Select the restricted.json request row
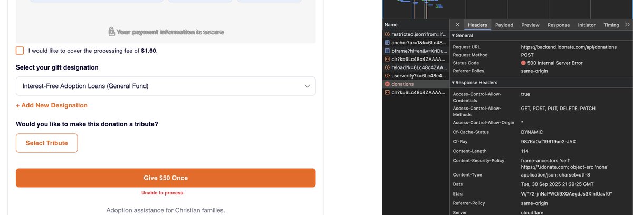This screenshot has height=215, width=633. tap(416, 34)
